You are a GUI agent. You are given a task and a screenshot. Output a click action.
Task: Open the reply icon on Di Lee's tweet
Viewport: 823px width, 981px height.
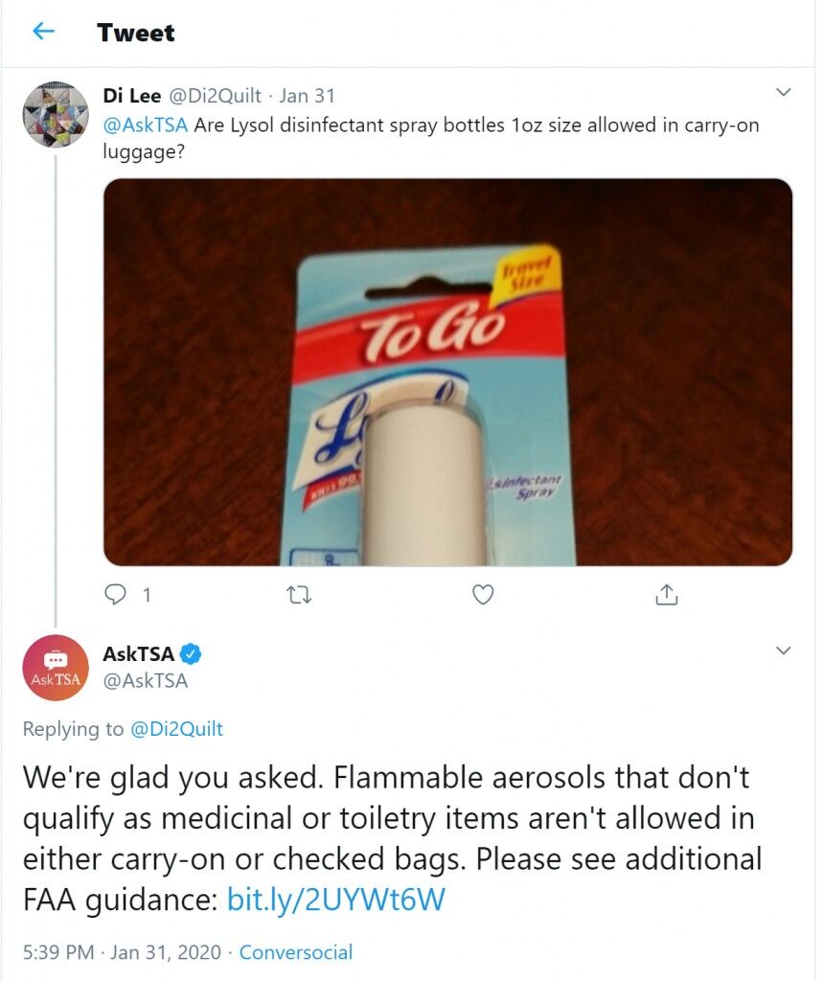[x=115, y=594]
